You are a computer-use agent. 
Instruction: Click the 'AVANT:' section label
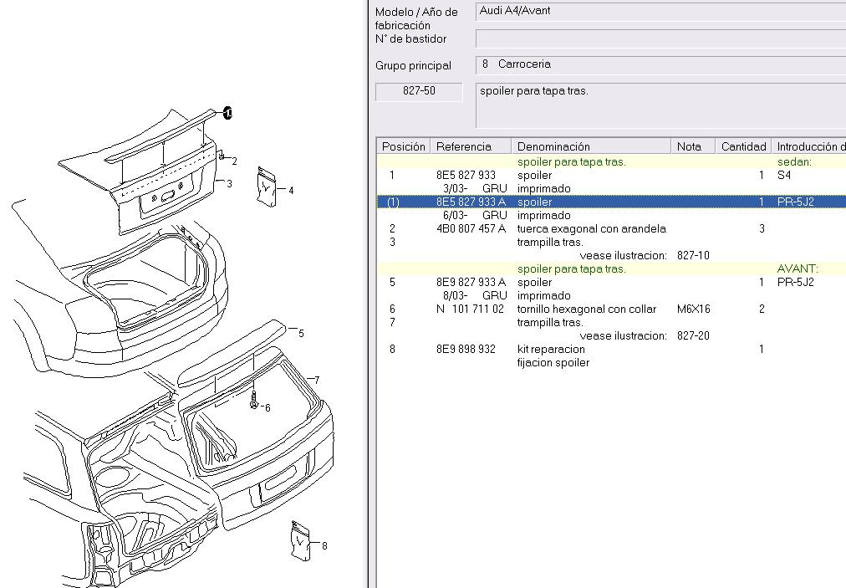[798, 268]
